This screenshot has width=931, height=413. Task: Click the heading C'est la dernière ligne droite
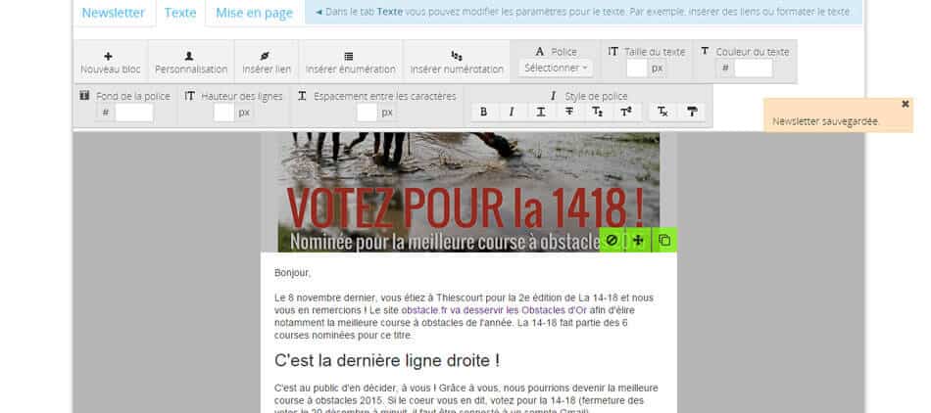point(387,360)
